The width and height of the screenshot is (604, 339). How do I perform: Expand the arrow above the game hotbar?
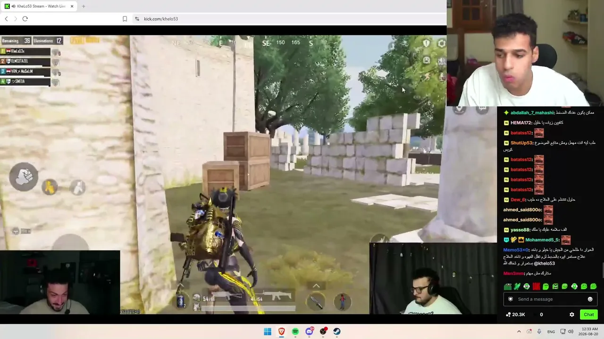[x=316, y=286]
